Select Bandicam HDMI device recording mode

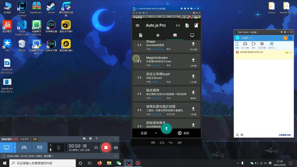click(39, 148)
